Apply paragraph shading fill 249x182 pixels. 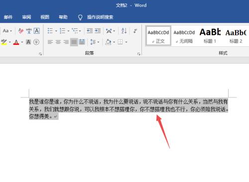108,42
